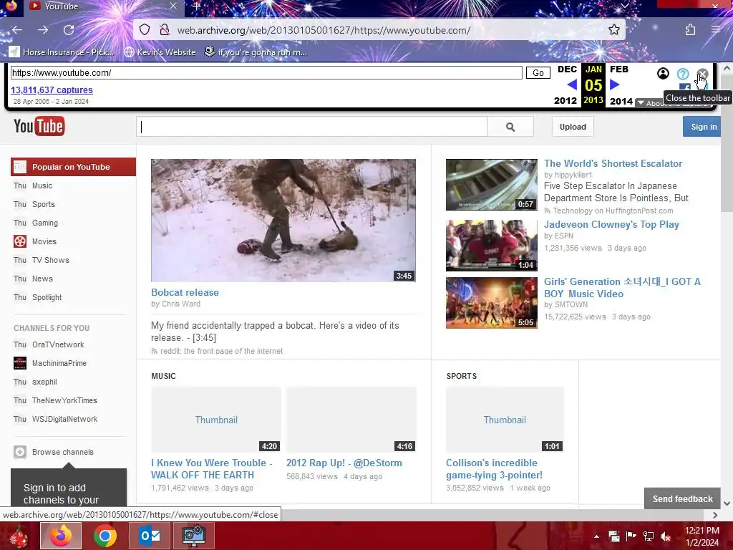Open the Spotlight category
Viewport: 733px width, 550px height.
(47, 297)
